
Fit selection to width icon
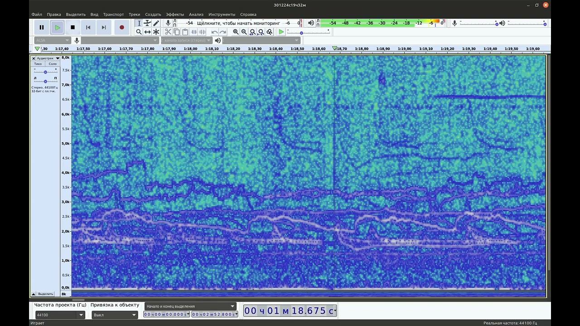(253, 32)
